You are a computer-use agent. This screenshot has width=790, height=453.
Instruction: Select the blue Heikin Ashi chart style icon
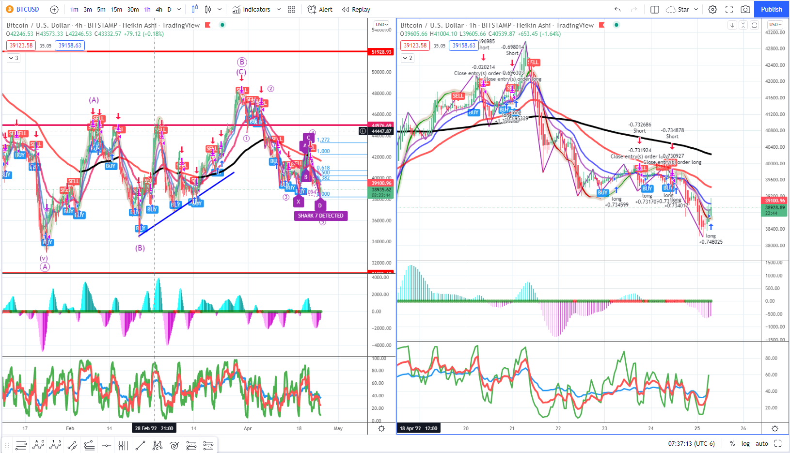pyautogui.click(x=195, y=9)
